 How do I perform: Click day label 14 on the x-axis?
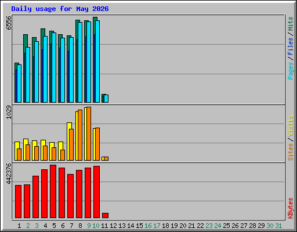click(x=131, y=226)
